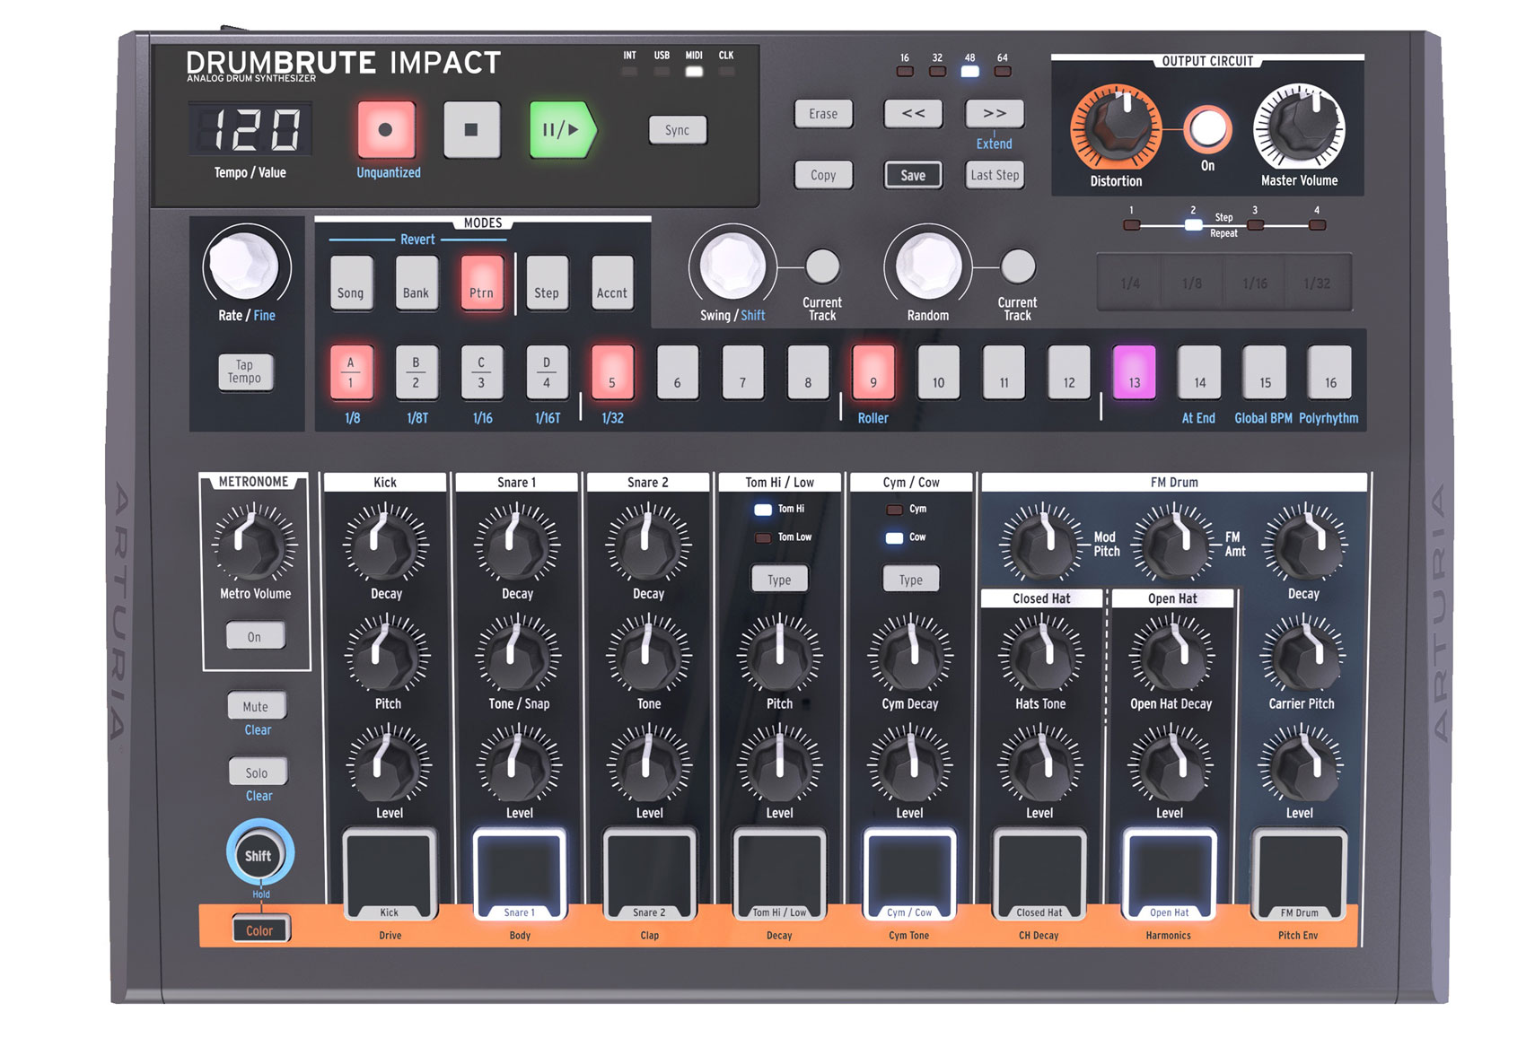Screen dimensions: 1526x1047
Task: Select step 13 in the sequencer
Action: tap(1135, 372)
